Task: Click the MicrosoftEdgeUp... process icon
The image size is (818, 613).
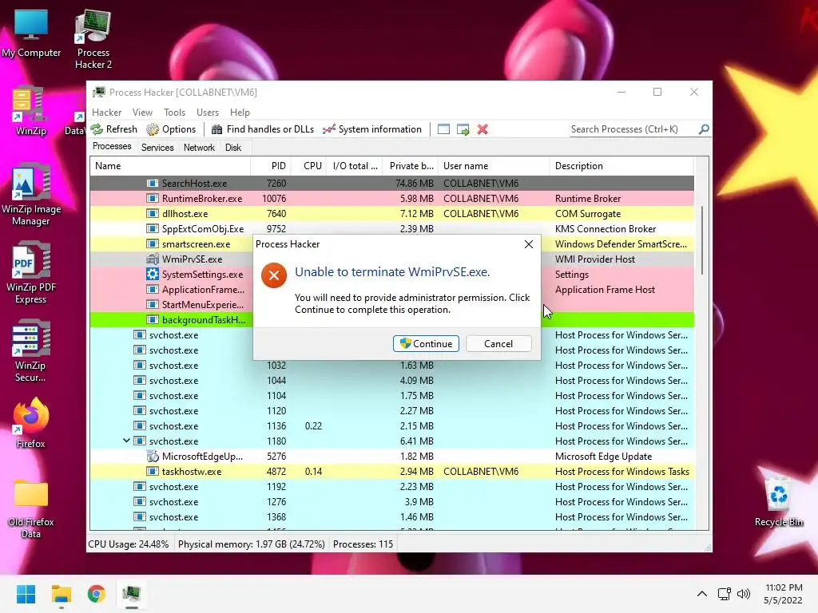Action: (153, 456)
